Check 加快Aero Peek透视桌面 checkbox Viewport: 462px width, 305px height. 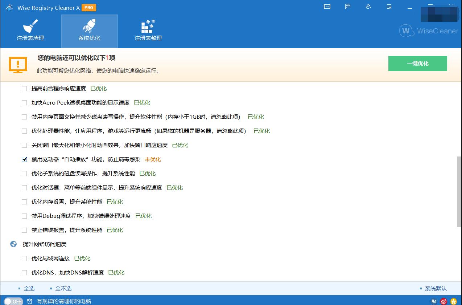point(24,102)
